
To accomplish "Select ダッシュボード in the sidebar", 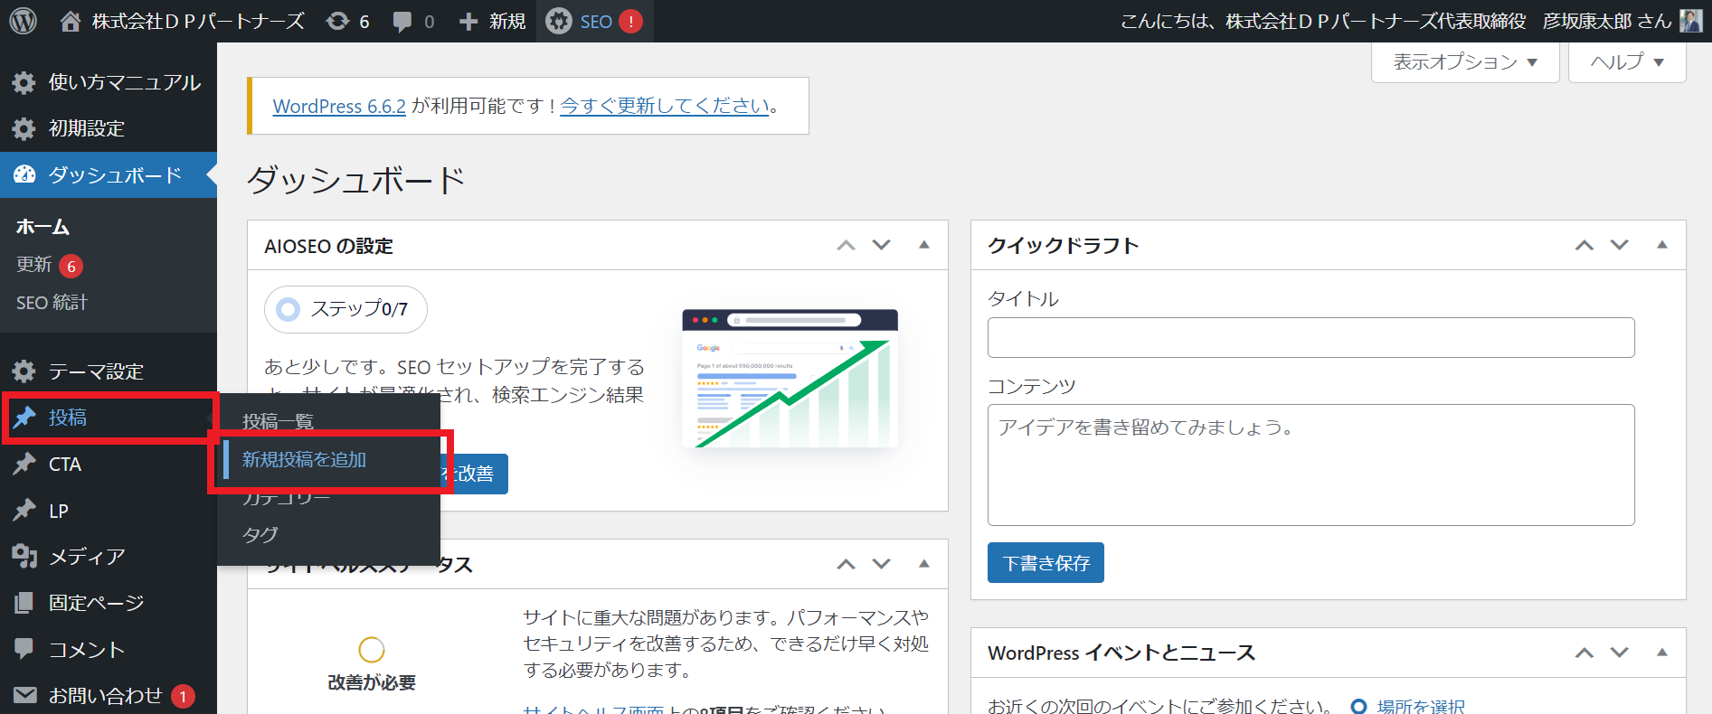I will [109, 174].
